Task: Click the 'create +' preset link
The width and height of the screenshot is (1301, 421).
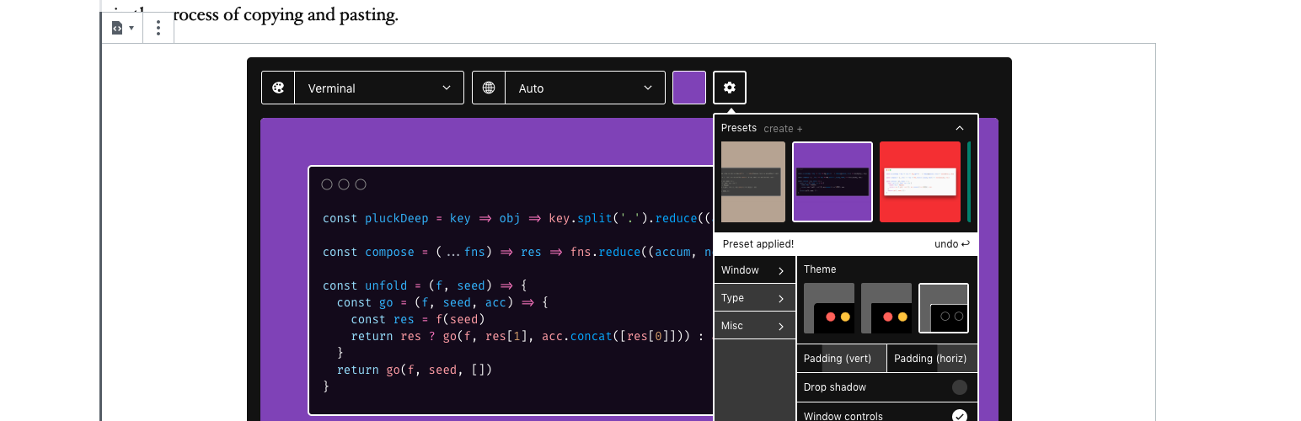Action: [x=783, y=129]
